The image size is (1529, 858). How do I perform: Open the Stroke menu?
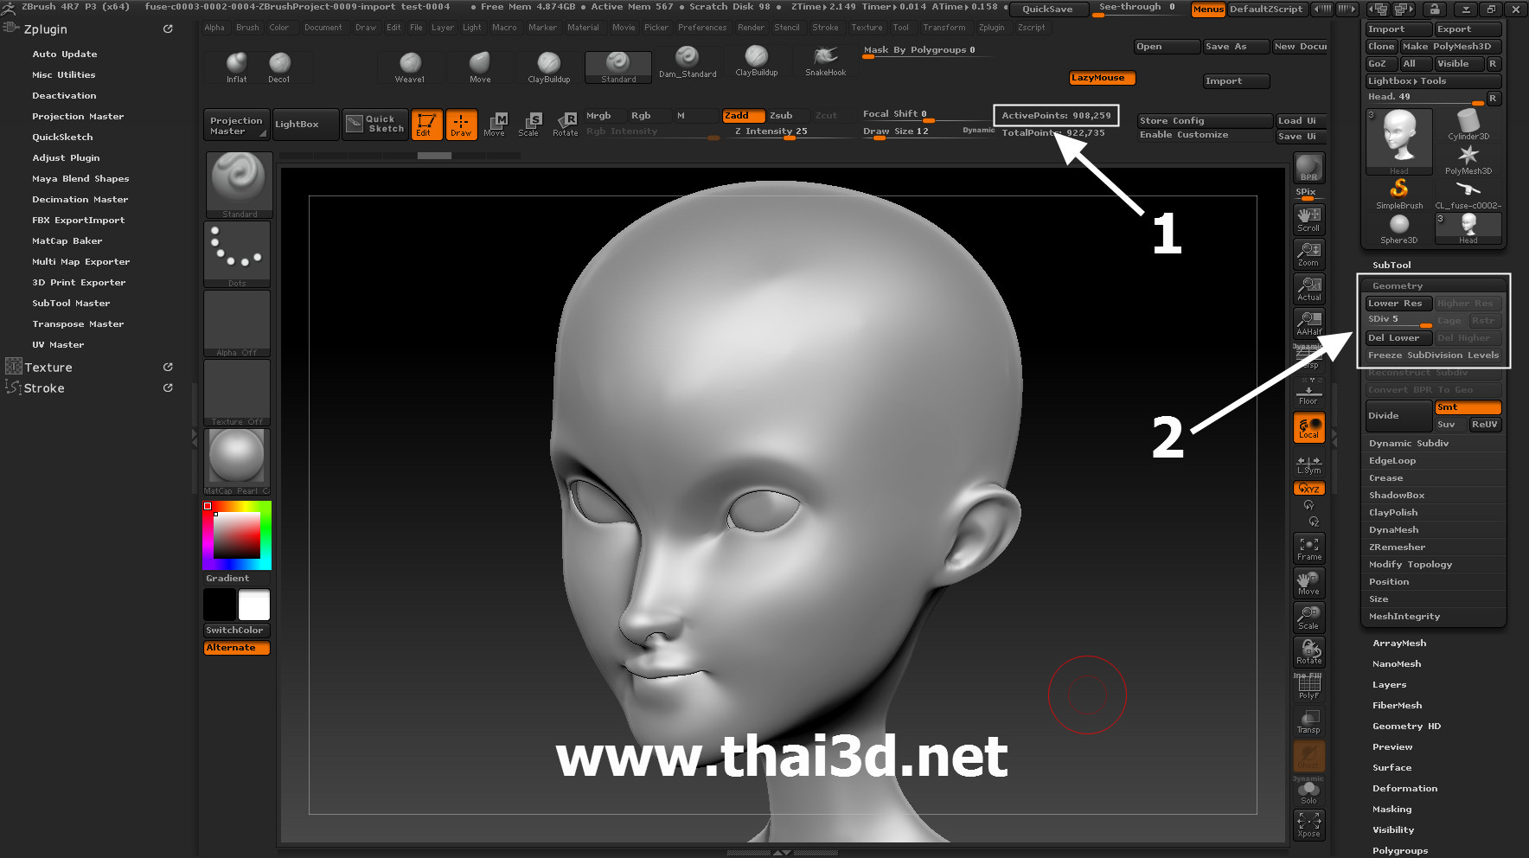825,28
